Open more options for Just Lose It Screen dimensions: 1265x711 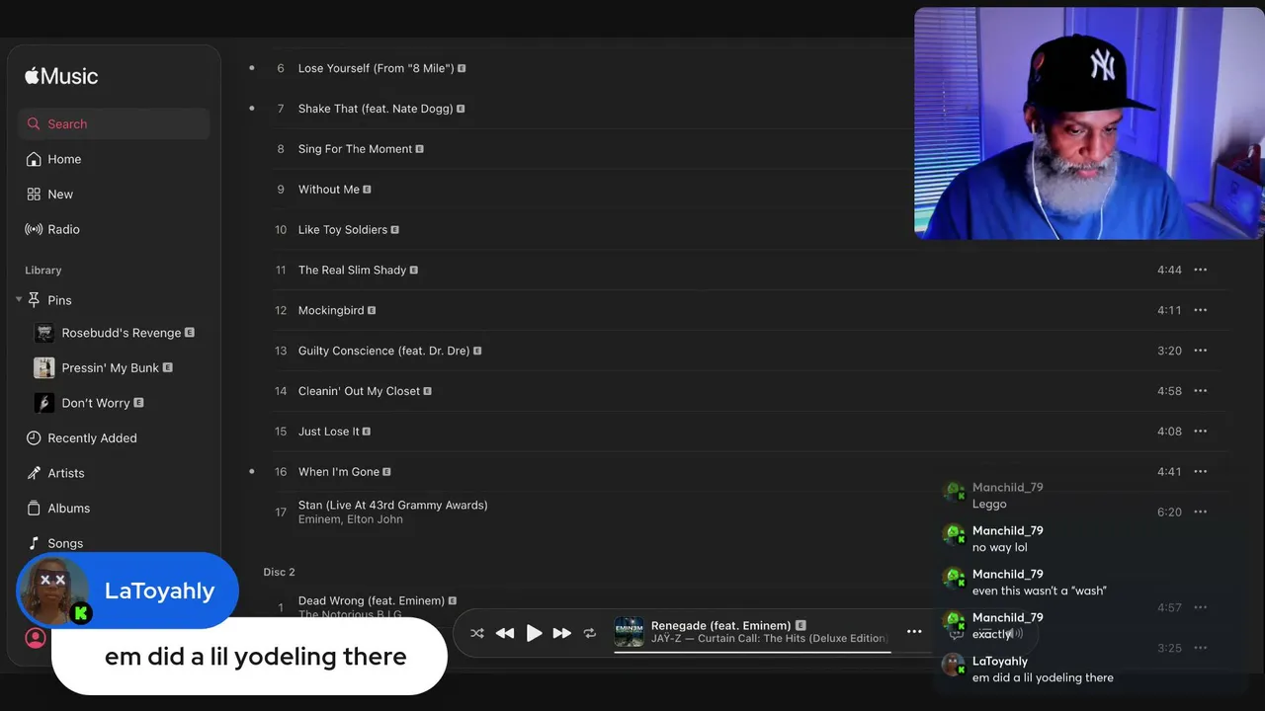[1201, 432]
